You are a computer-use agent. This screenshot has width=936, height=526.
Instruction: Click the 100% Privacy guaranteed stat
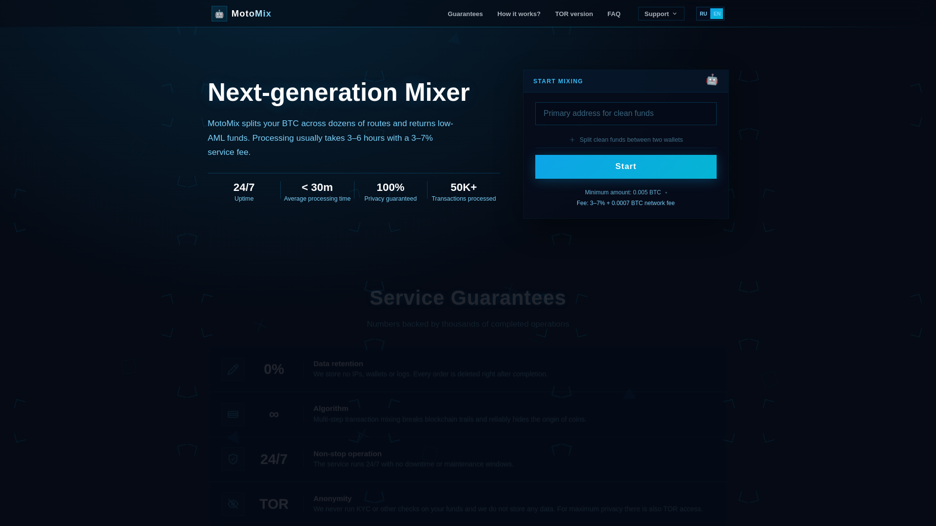tap(390, 192)
